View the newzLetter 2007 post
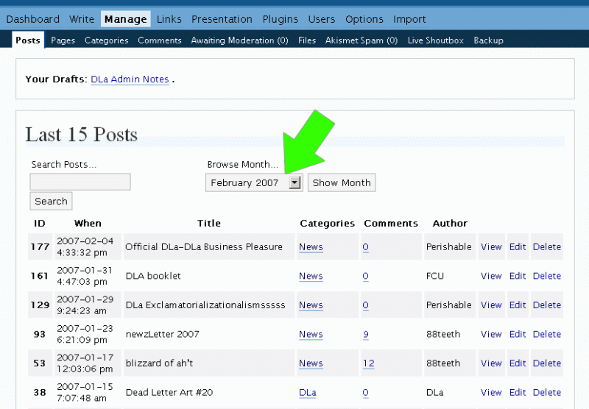The width and height of the screenshot is (589, 409). [491, 334]
